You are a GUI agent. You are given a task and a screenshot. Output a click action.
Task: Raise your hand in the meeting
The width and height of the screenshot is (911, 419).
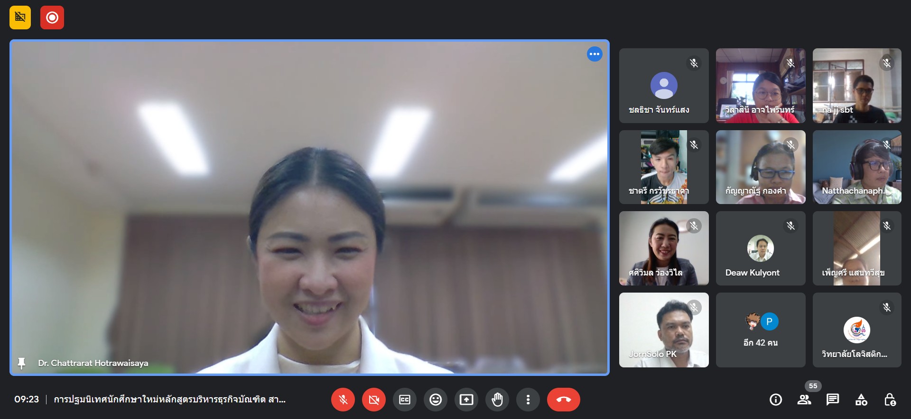(497, 400)
